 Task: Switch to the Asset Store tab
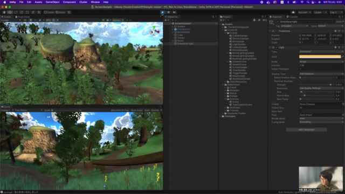pyautogui.click(x=22, y=17)
